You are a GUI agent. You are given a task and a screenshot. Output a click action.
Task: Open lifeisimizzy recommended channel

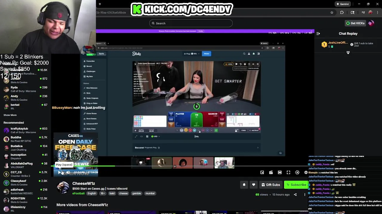(x=25, y=209)
